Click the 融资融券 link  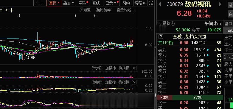click(x=103, y=10)
